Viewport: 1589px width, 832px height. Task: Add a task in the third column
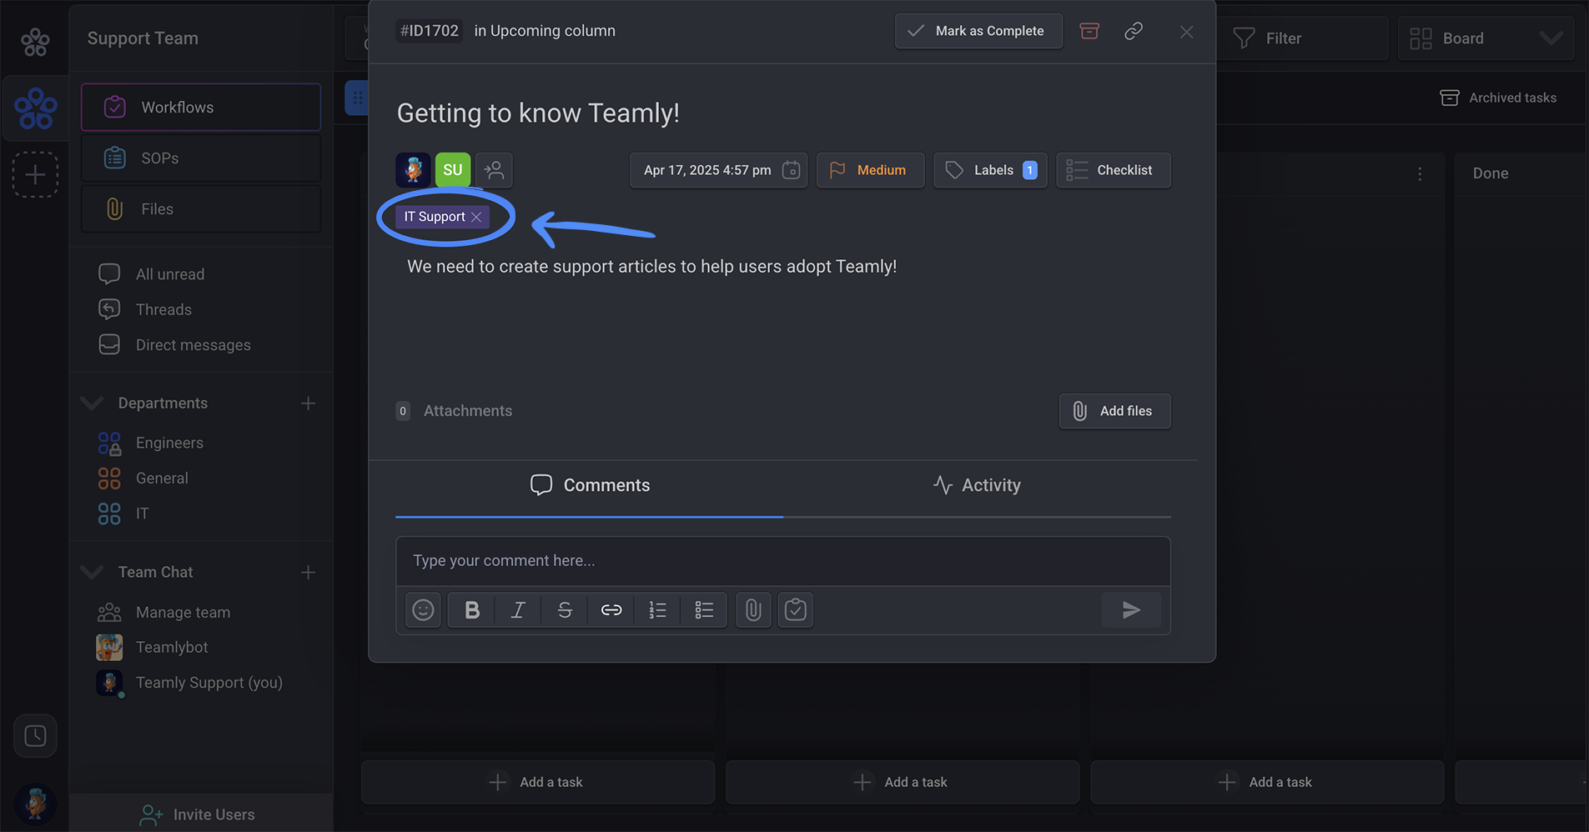(x=1267, y=782)
